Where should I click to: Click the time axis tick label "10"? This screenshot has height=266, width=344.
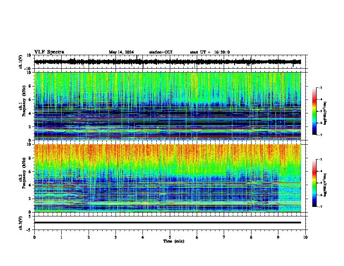(305, 237)
